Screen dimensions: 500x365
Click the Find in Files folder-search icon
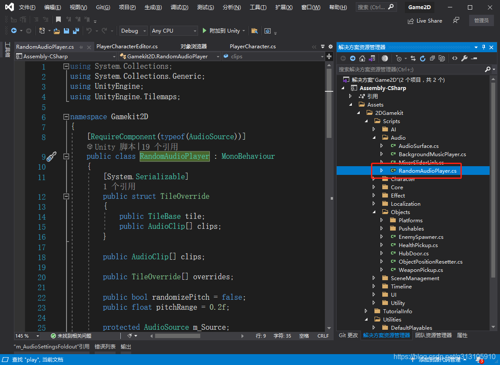pyautogui.click(x=255, y=30)
